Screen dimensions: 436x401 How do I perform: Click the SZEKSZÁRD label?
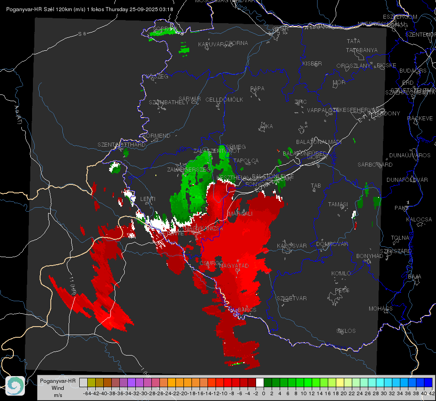[x=395, y=251]
